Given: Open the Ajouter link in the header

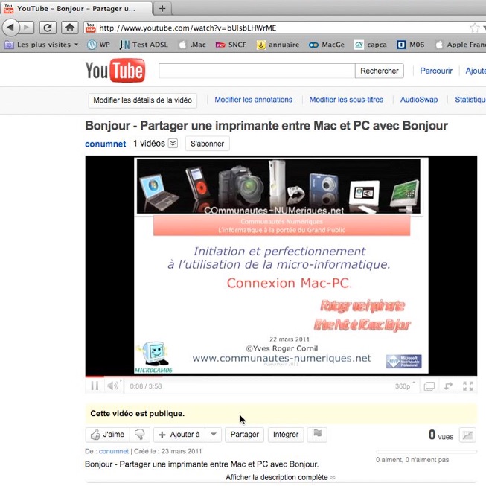Looking at the screenshot, I should [x=476, y=71].
